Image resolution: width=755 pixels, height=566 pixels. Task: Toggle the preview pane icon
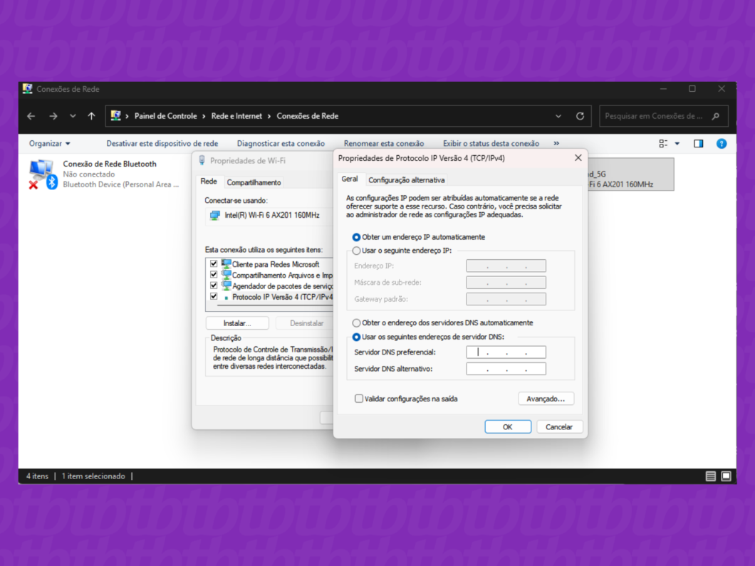pyautogui.click(x=699, y=143)
